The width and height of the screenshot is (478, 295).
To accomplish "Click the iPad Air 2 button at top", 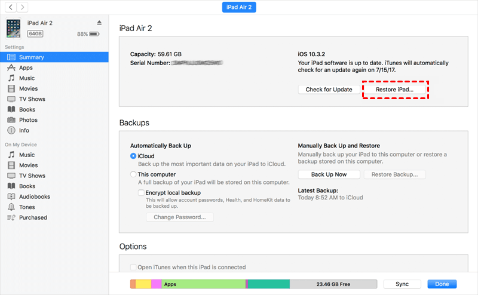I will (x=238, y=7).
